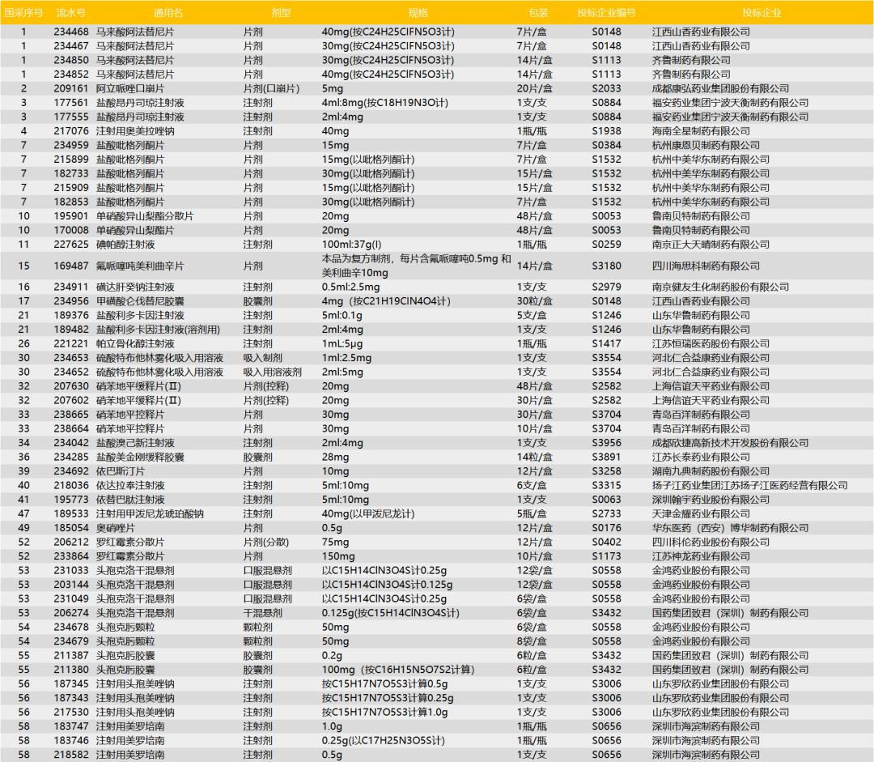Click company 杭州康恩贝制药有限公司
Viewport: 874px width, 762px height.
point(706,145)
